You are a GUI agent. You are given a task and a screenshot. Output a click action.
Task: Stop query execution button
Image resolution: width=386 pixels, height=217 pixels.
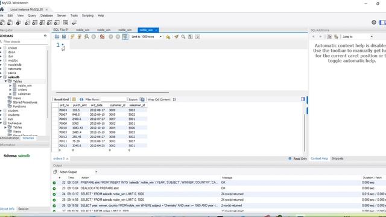coord(93,37)
